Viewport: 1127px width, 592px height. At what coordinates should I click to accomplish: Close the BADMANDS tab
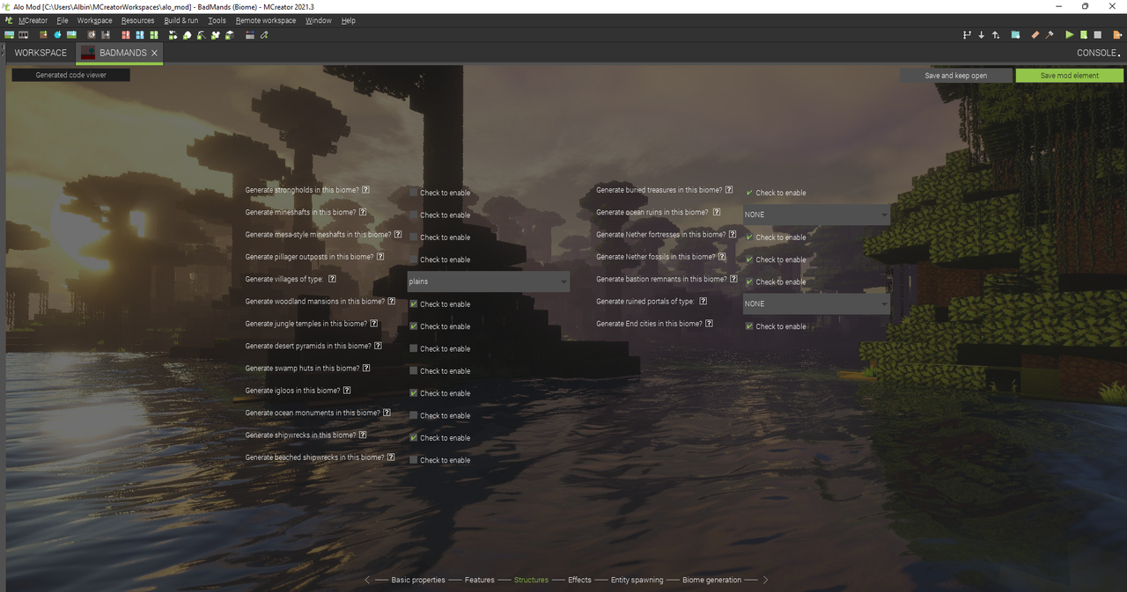point(155,53)
